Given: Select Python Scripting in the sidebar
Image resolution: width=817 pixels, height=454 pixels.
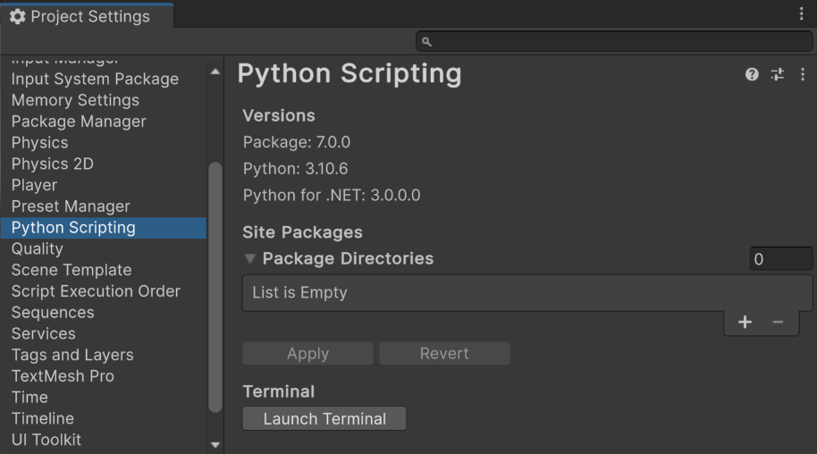Looking at the screenshot, I should click(103, 228).
